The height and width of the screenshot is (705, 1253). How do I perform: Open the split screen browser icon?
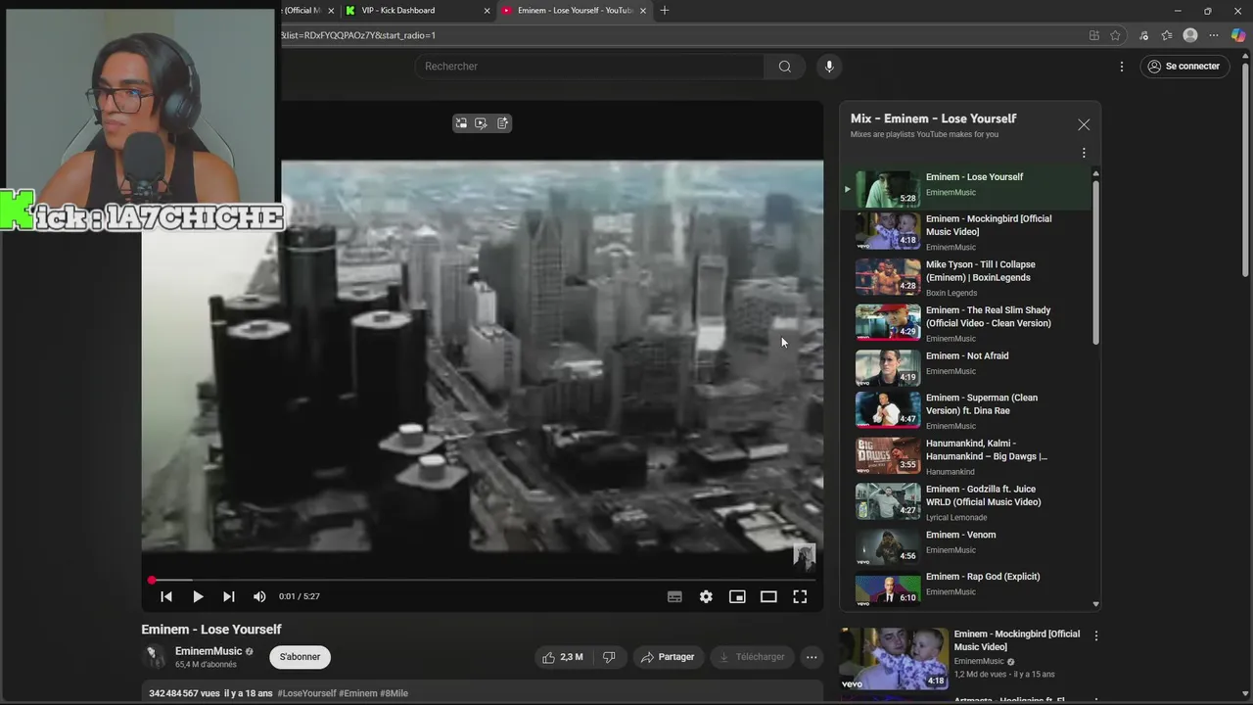[x=1093, y=35]
